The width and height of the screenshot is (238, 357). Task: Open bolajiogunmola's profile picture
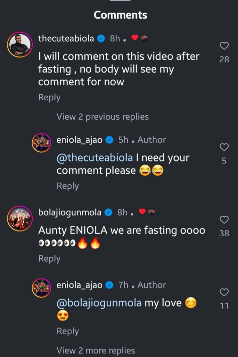click(20, 218)
